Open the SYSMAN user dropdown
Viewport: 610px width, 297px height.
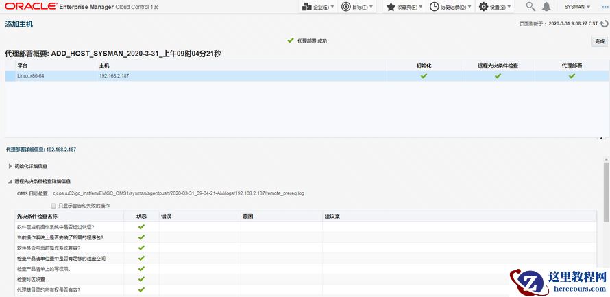pyautogui.click(x=577, y=7)
